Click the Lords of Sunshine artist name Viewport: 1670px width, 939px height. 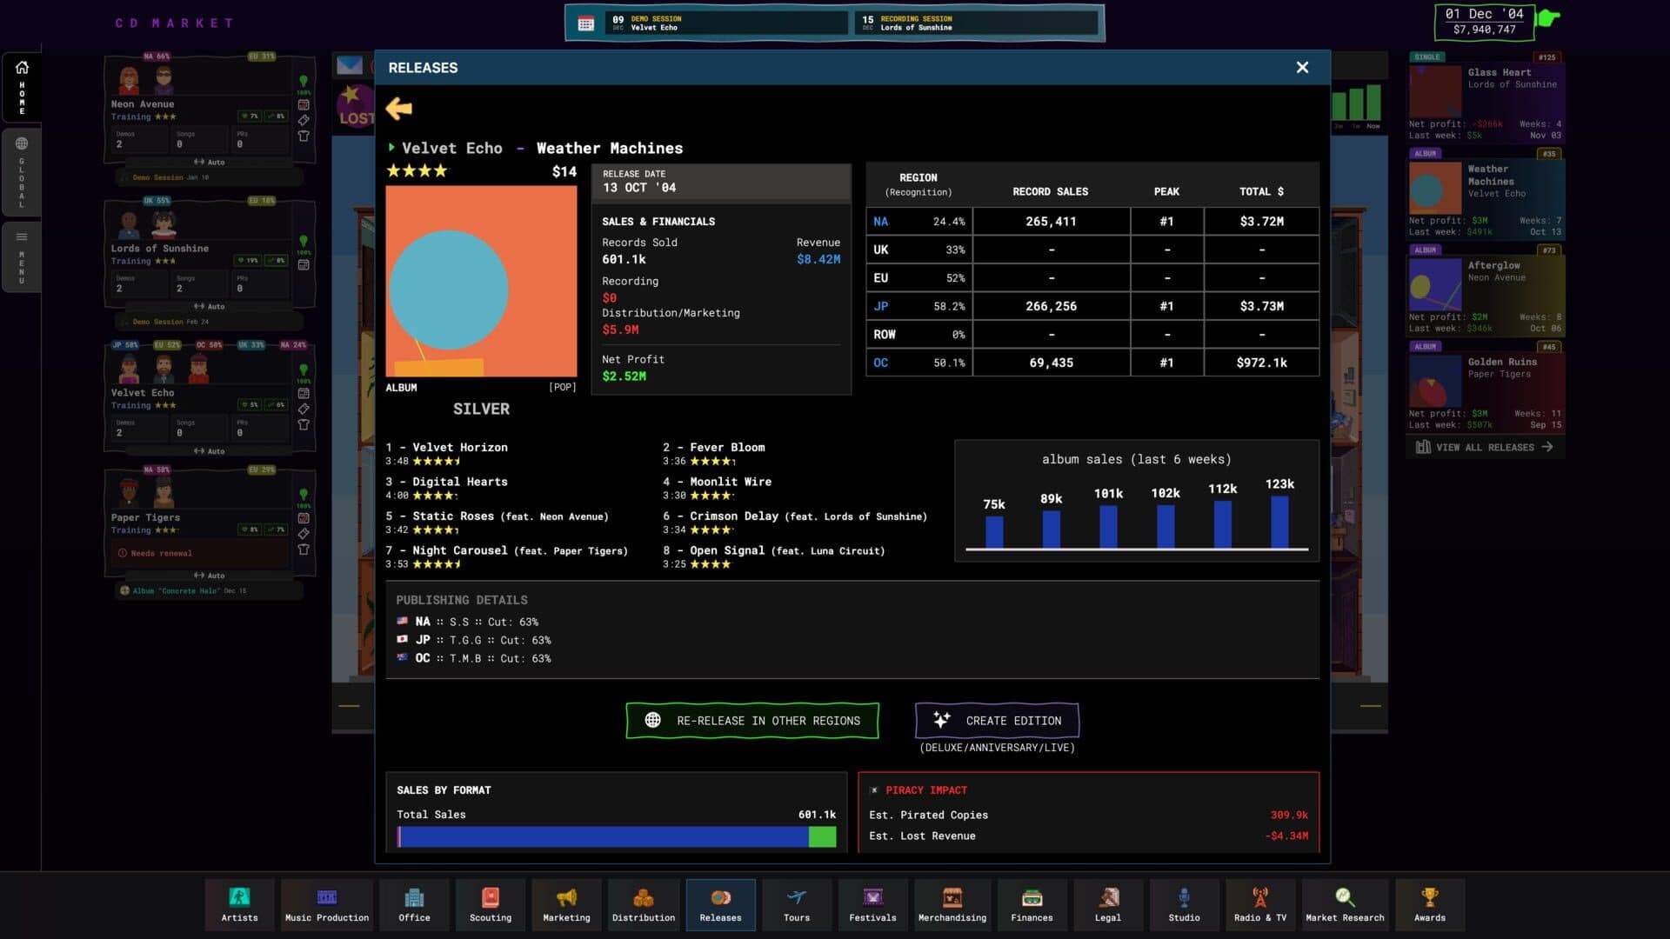160,249
